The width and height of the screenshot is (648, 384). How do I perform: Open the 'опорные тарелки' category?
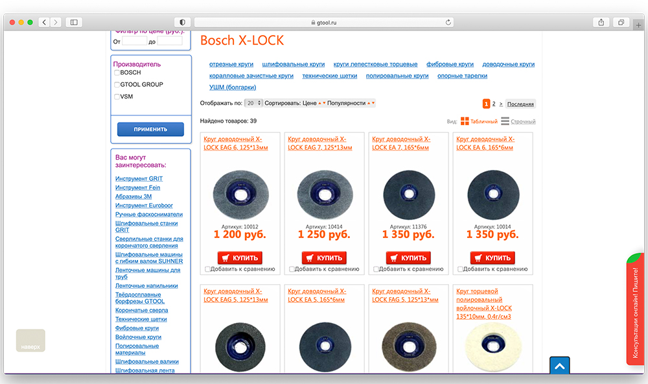(x=463, y=76)
